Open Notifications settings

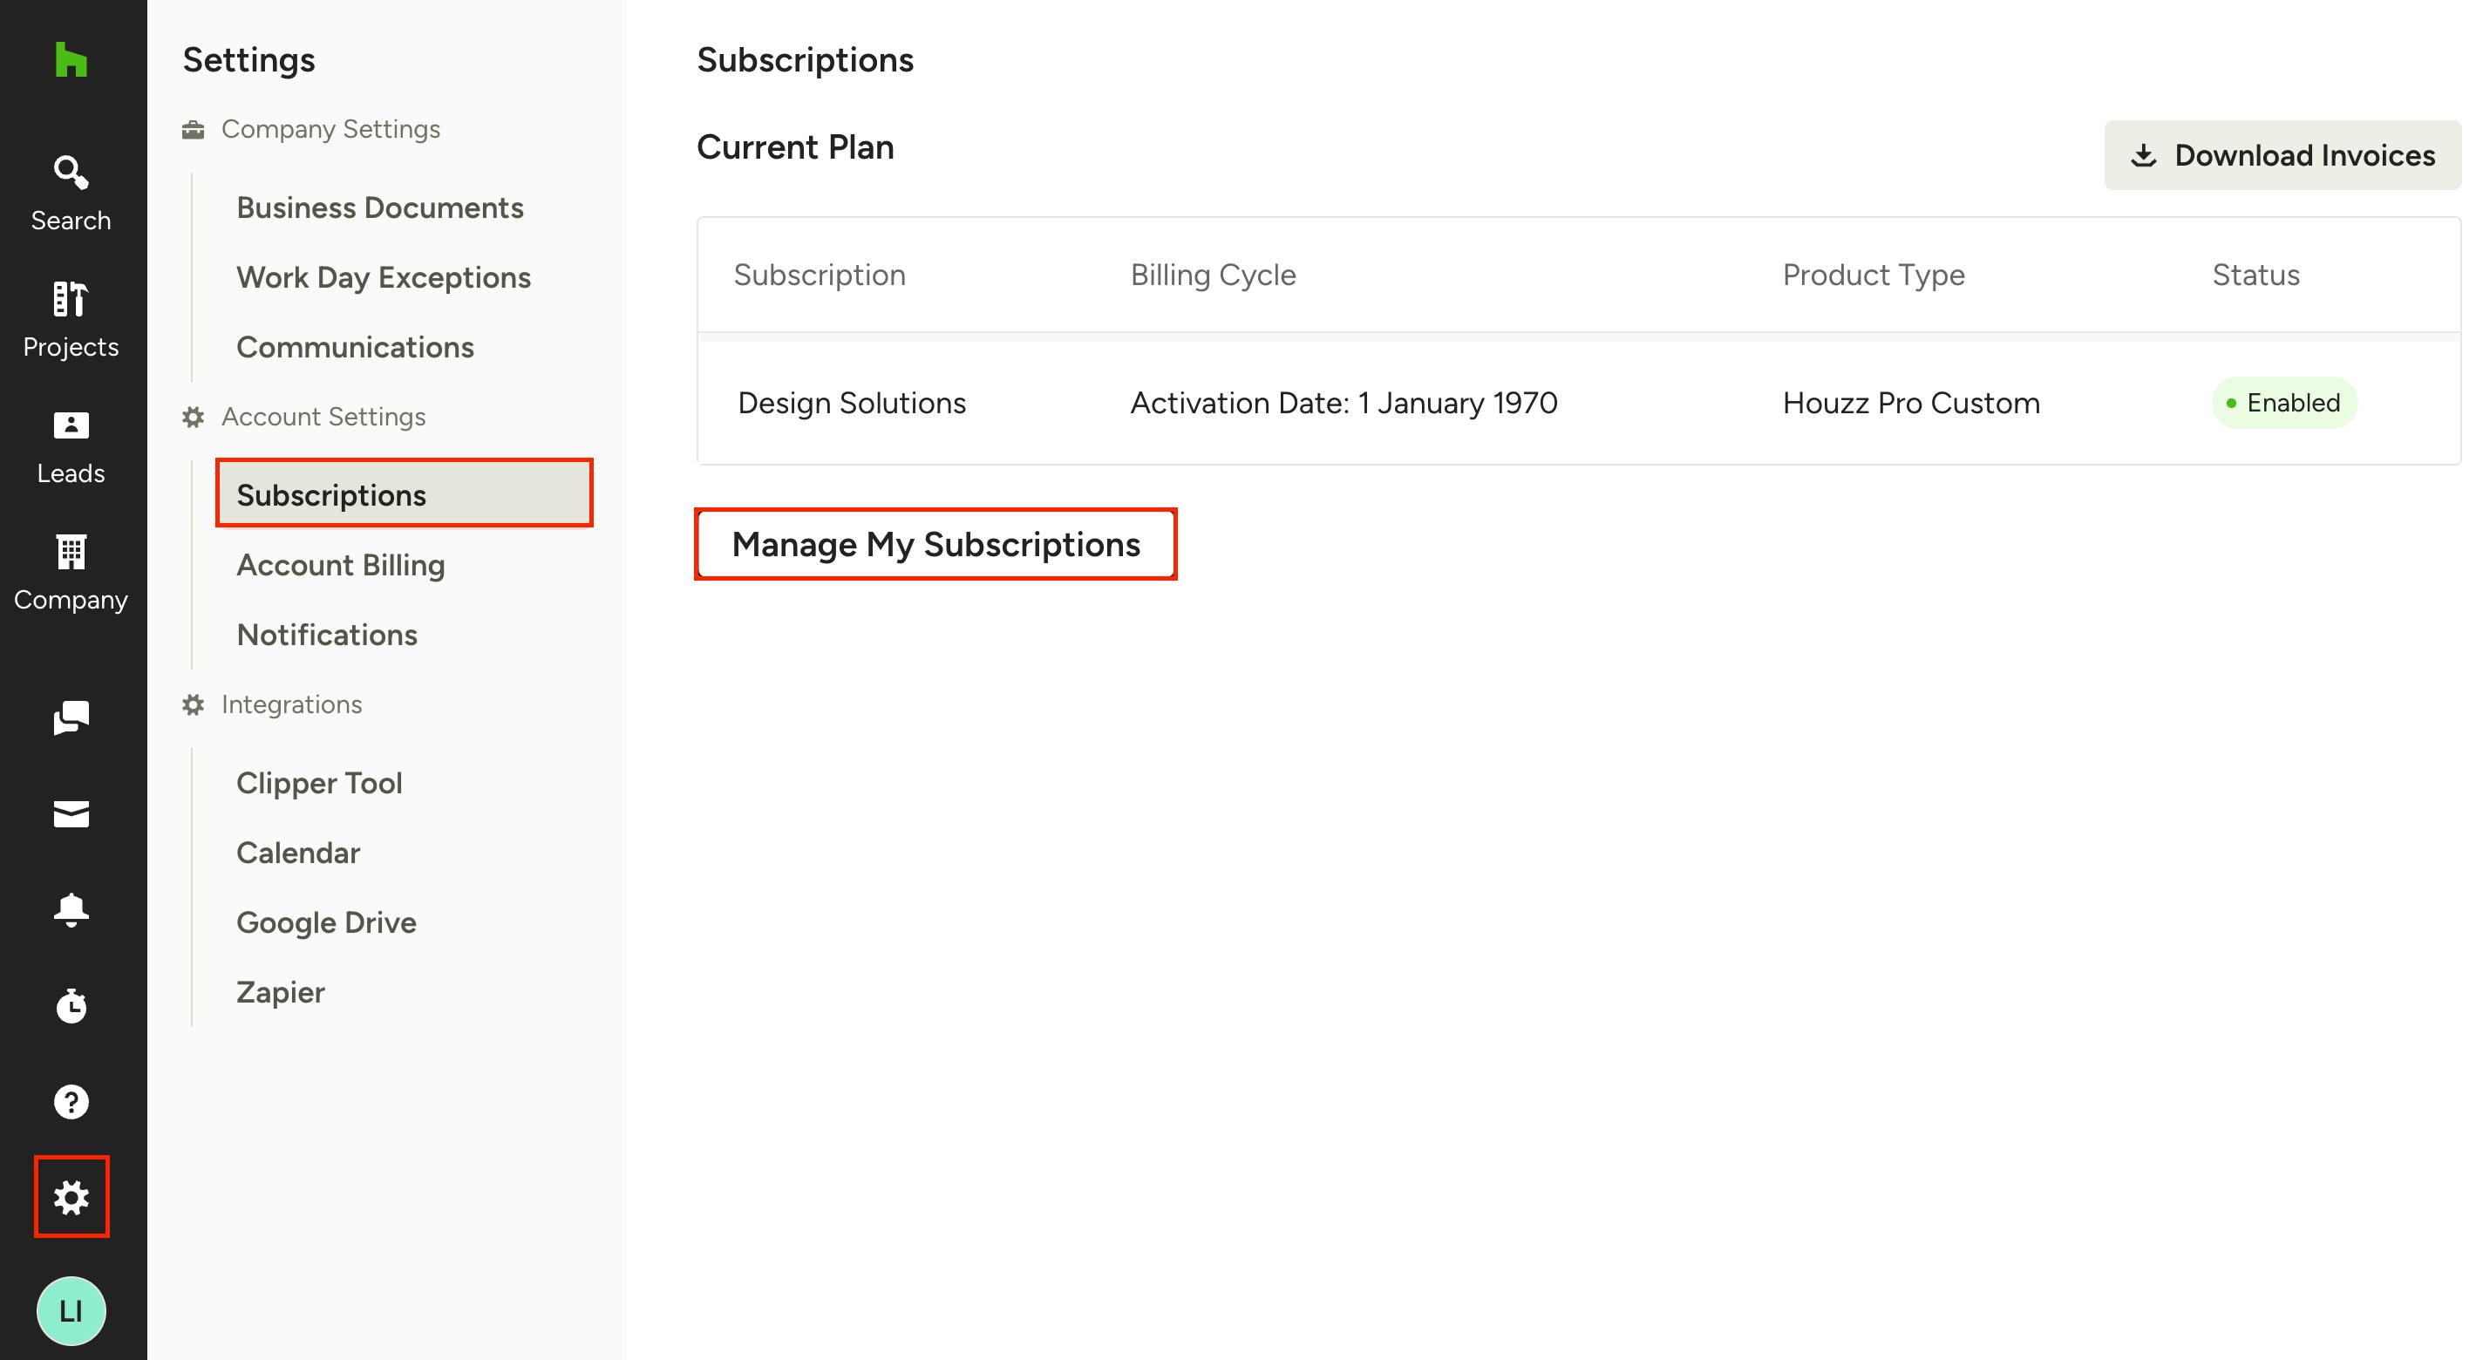pyautogui.click(x=327, y=634)
